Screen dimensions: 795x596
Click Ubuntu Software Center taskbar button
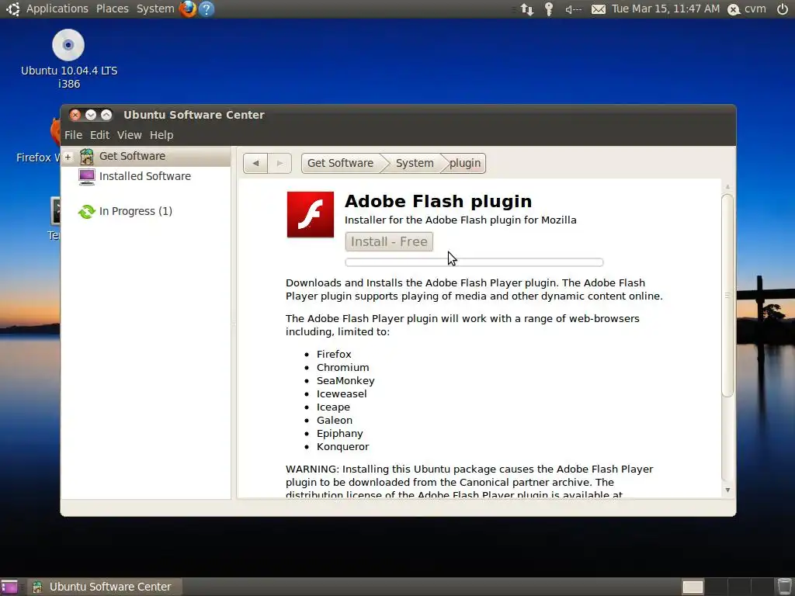pyautogui.click(x=104, y=587)
